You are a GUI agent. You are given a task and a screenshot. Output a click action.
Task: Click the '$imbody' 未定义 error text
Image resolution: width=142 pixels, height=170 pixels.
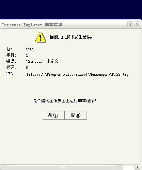pyautogui.click(x=42, y=61)
